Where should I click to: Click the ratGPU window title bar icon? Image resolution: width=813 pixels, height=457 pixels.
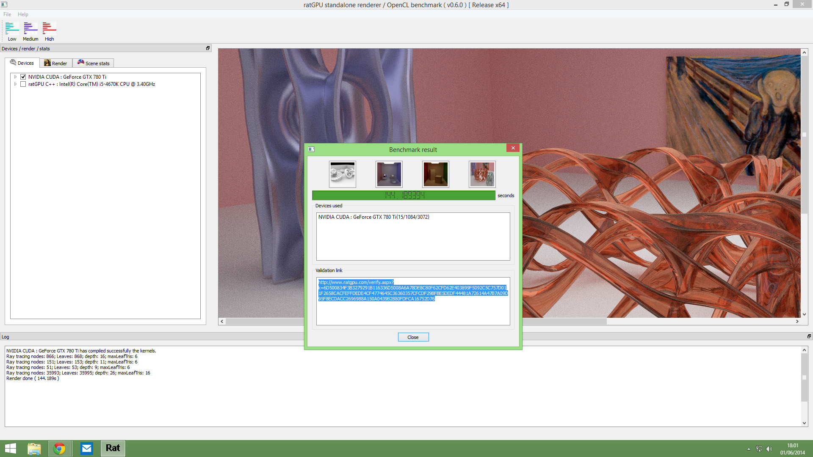point(4,5)
